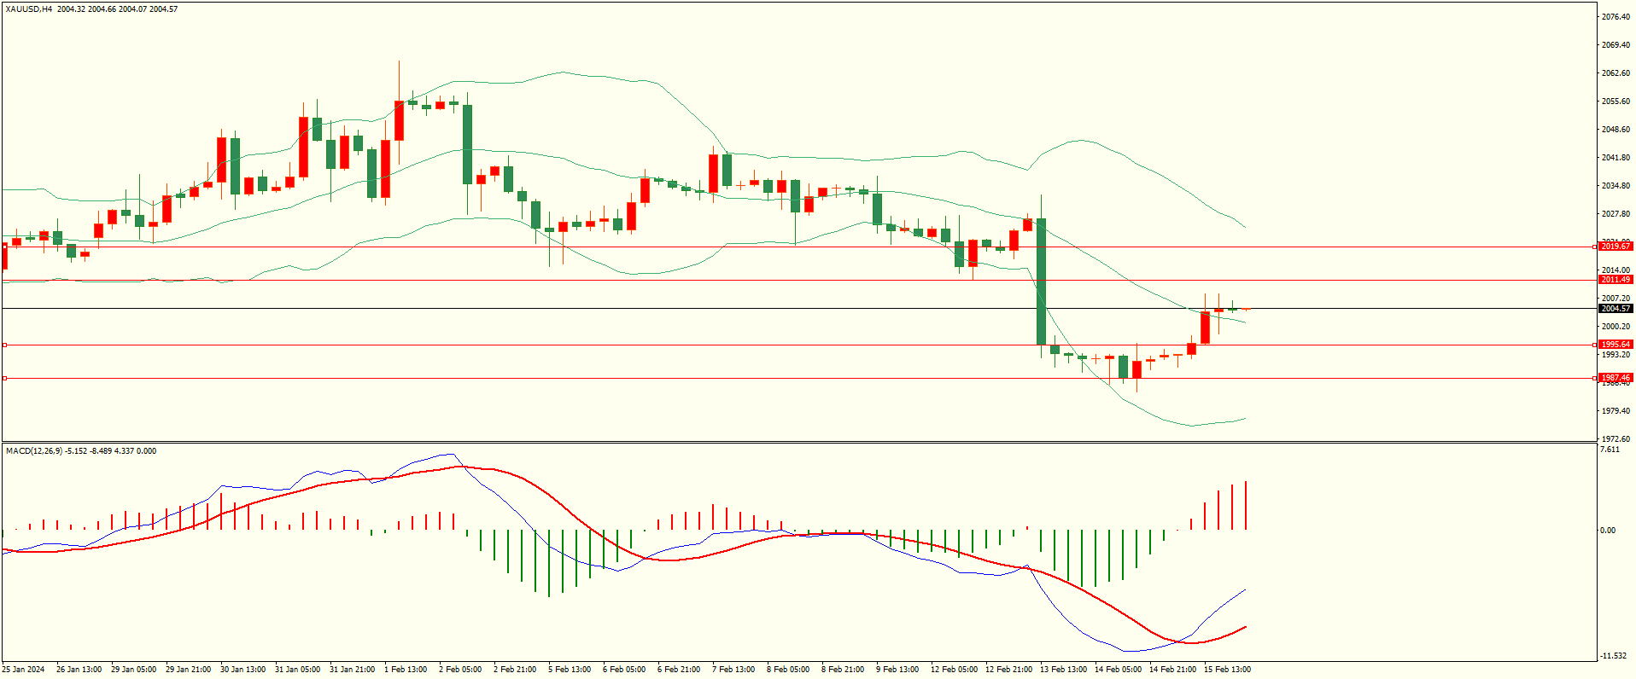1636x679 pixels.
Task: Select the 1987.46 red price label
Action: 1615,378
